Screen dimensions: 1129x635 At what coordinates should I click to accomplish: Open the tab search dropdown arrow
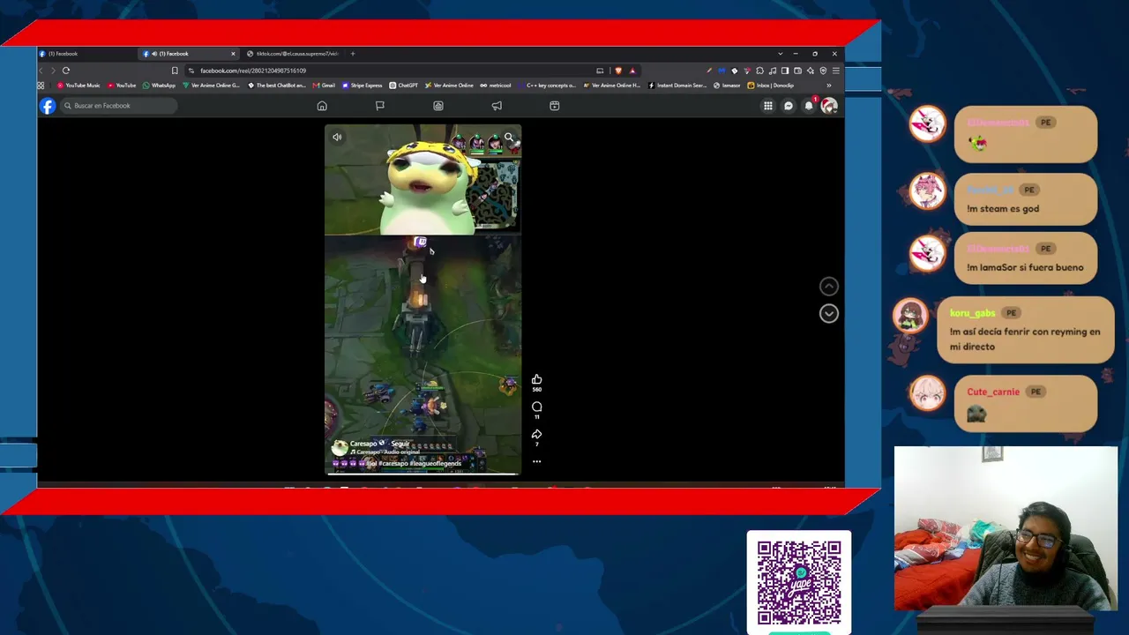[x=780, y=54]
